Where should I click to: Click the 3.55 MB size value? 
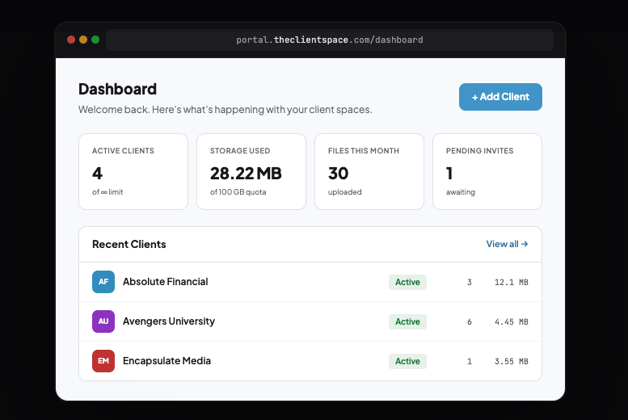pos(512,362)
